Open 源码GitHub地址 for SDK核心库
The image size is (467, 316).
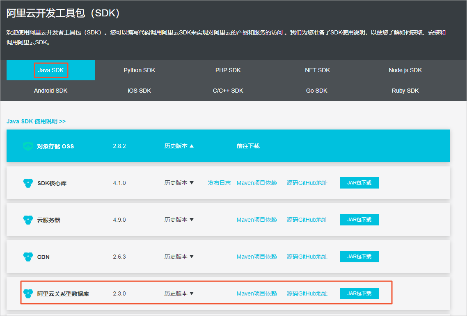pyautogui.click(x=307, y=183)
